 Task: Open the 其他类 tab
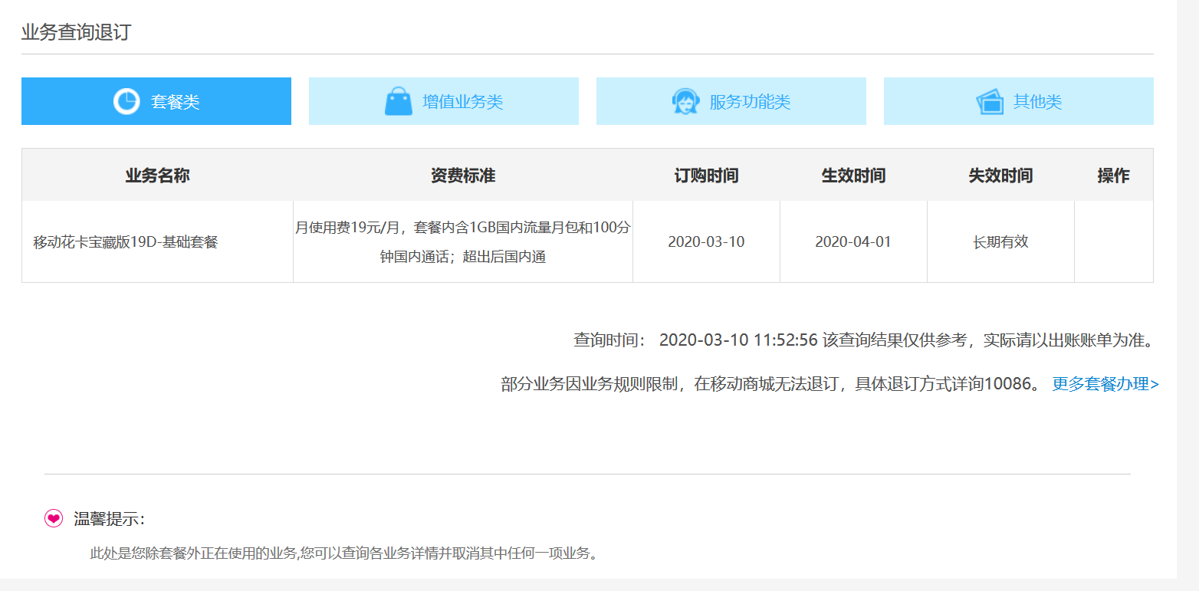1019,101
